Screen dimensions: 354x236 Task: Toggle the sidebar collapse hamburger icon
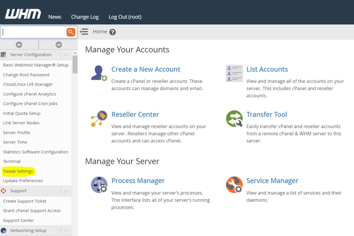coord(84,32)
